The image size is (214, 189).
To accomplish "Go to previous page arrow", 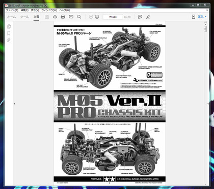I will [x=91, y=17].
